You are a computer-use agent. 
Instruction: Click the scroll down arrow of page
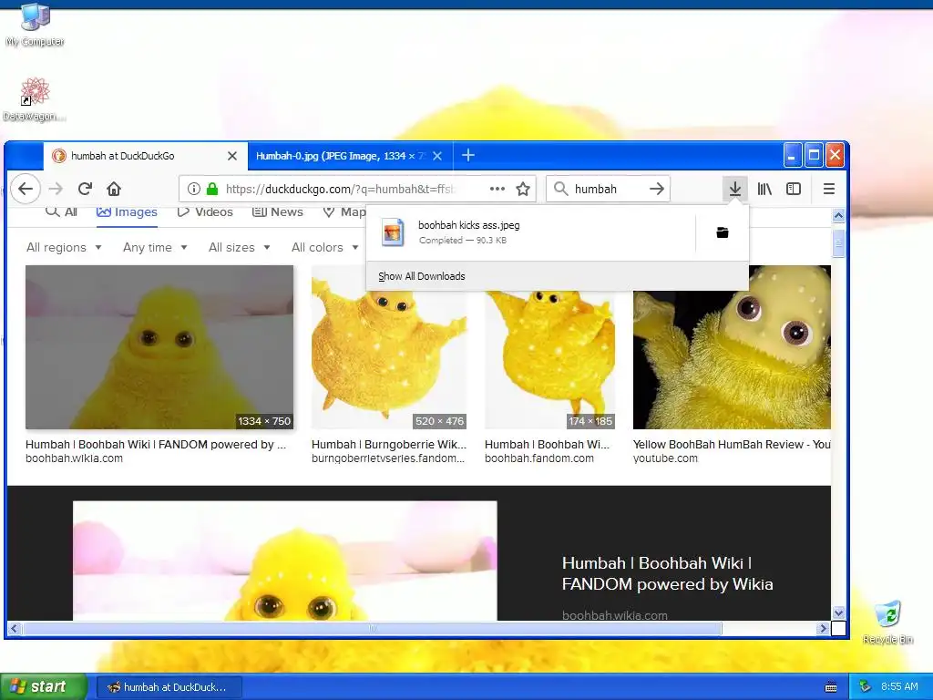click(x=838, y=612)
